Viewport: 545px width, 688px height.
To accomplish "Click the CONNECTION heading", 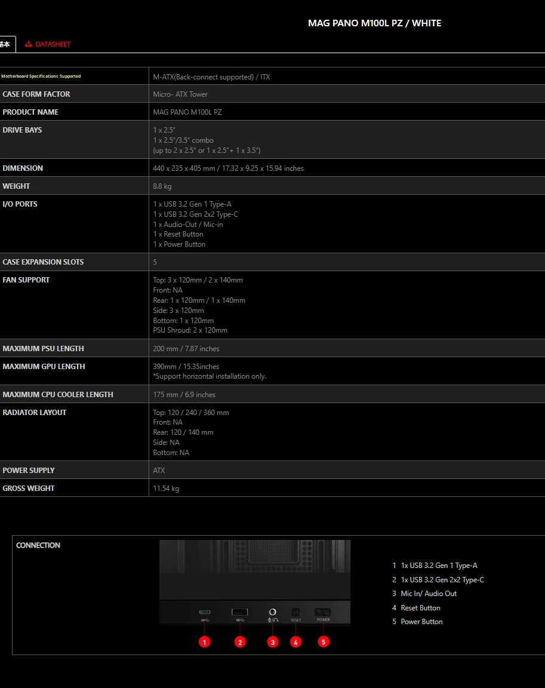I will [x=38, y=545].
